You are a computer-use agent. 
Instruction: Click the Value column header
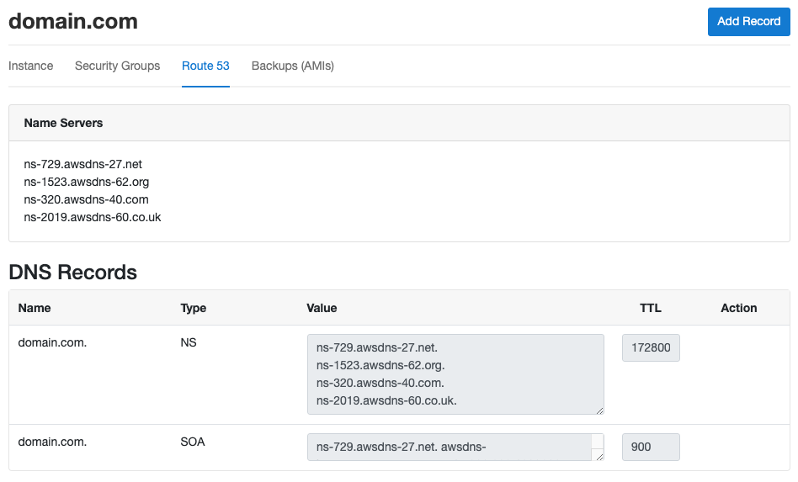point(322,308)
